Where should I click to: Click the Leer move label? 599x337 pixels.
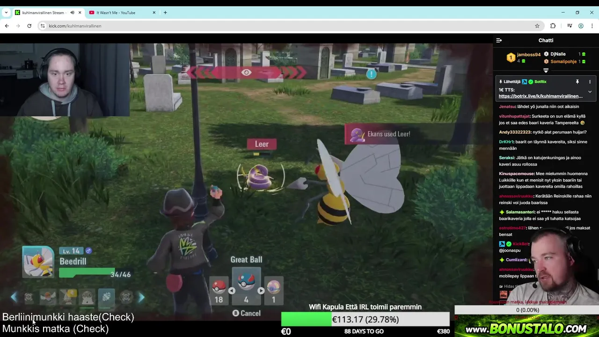point(262,144)
